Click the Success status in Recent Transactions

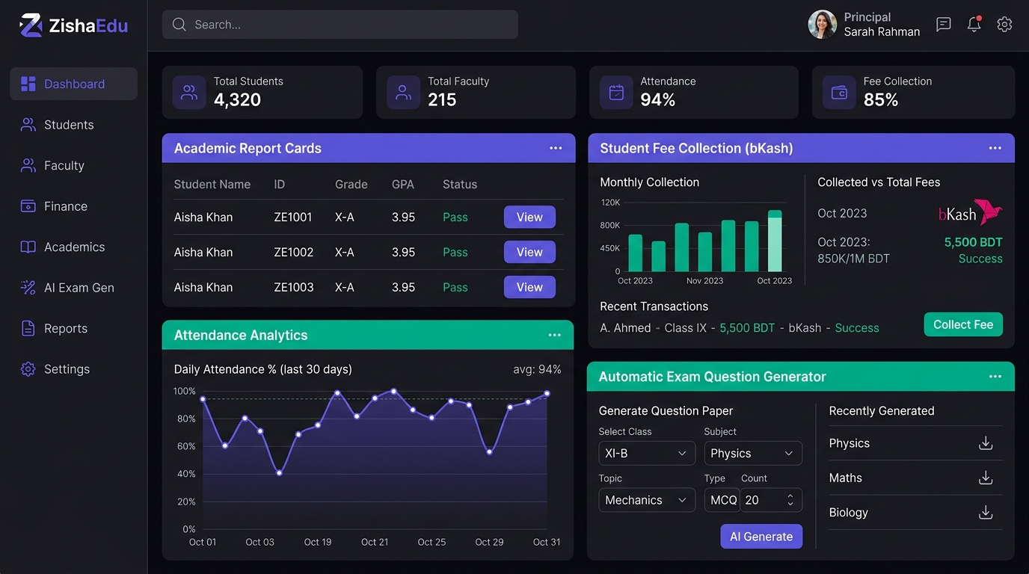(857, 327)
